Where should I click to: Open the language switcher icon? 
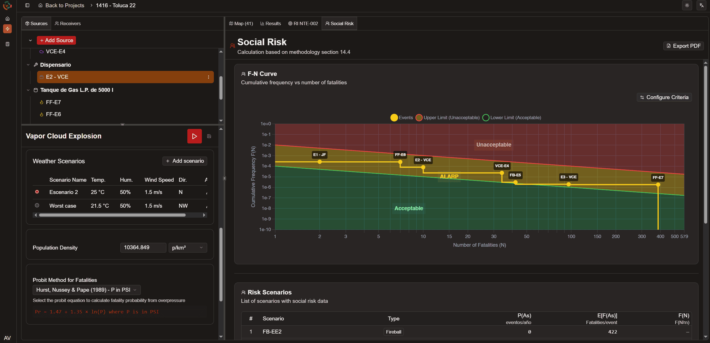tap(701, 5)
